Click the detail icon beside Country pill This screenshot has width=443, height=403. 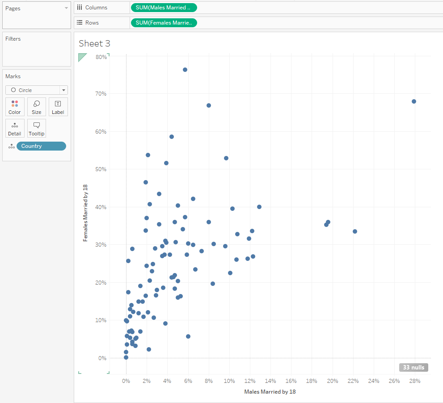pos(12,146)
